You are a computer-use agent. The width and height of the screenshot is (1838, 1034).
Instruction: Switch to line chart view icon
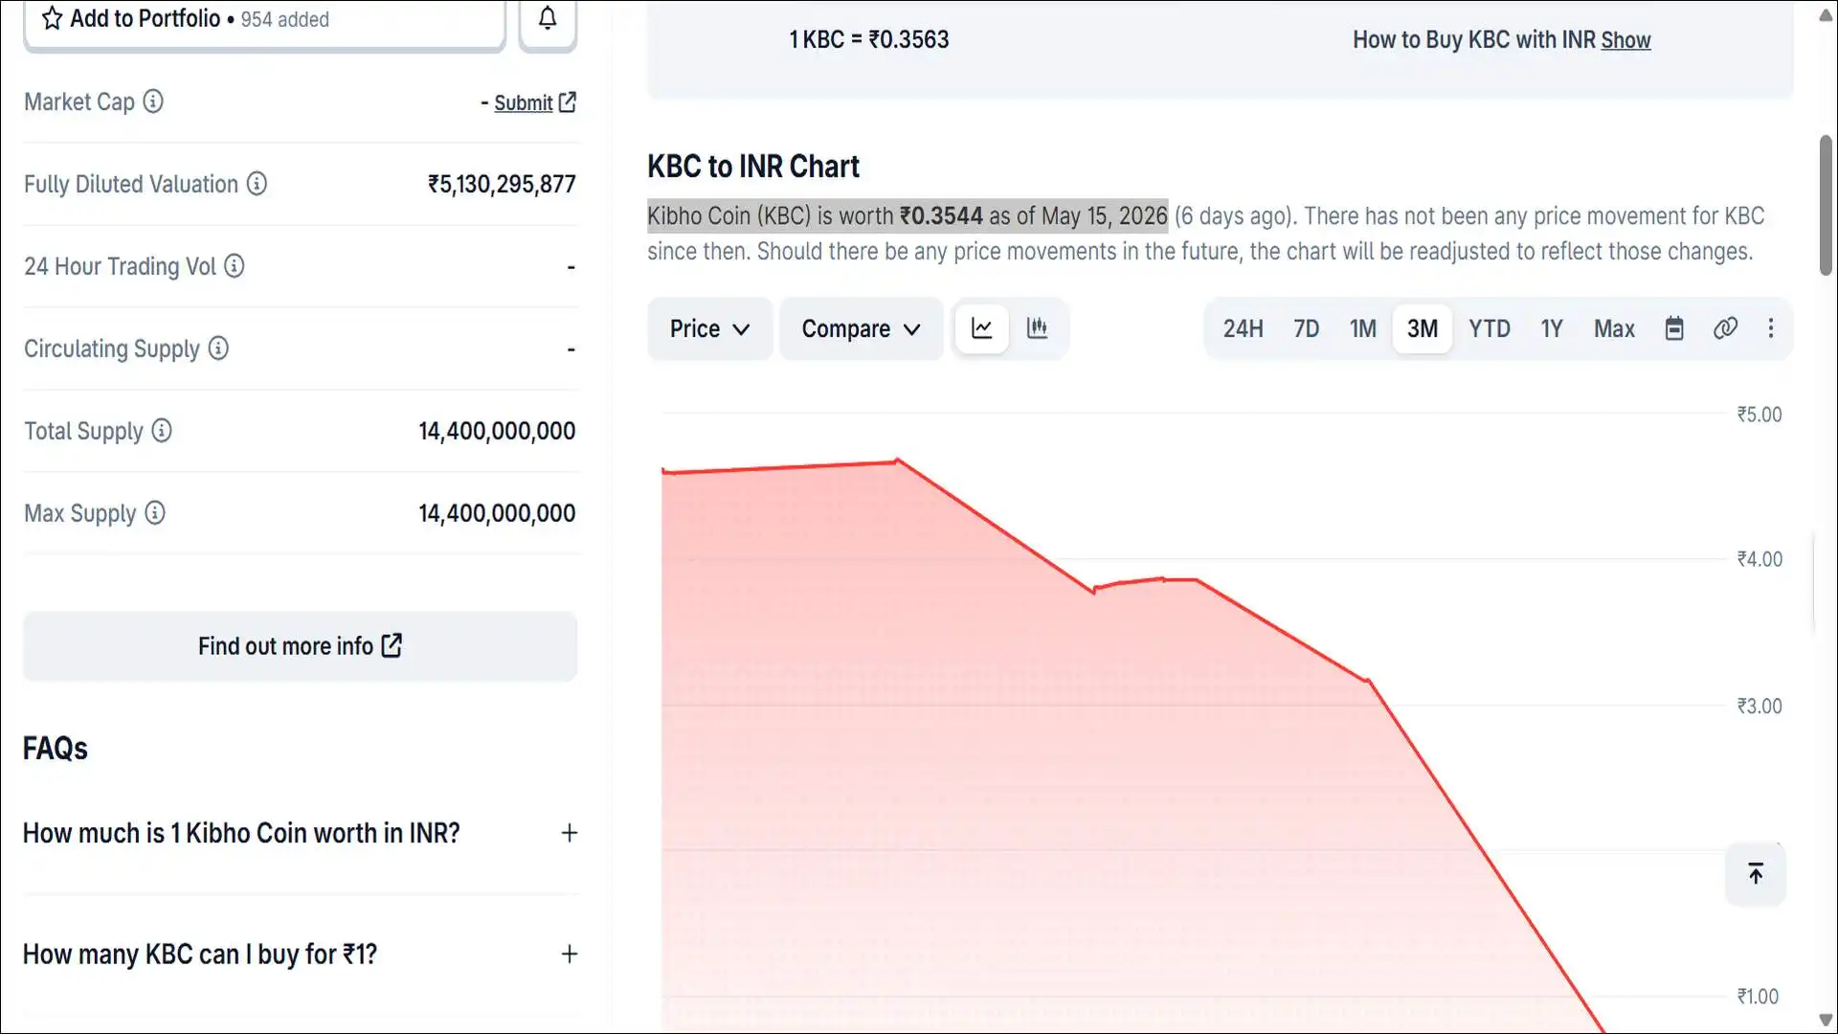tap(982, 328)
